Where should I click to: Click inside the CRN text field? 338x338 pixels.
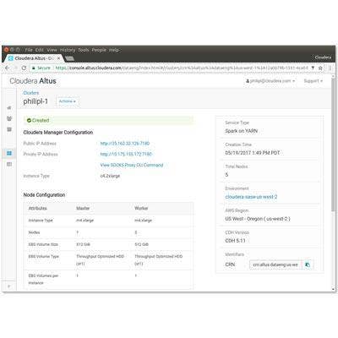point(275,264)
